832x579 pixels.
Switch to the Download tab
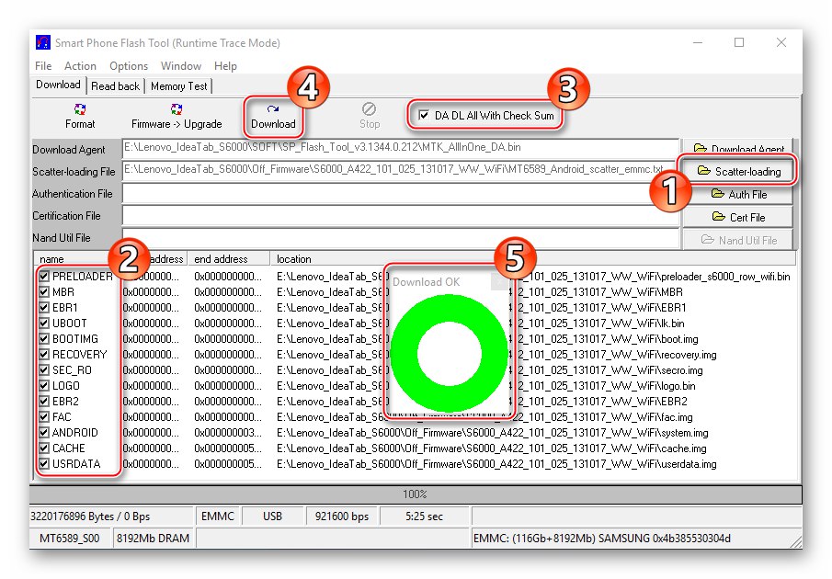coord(58,85)
